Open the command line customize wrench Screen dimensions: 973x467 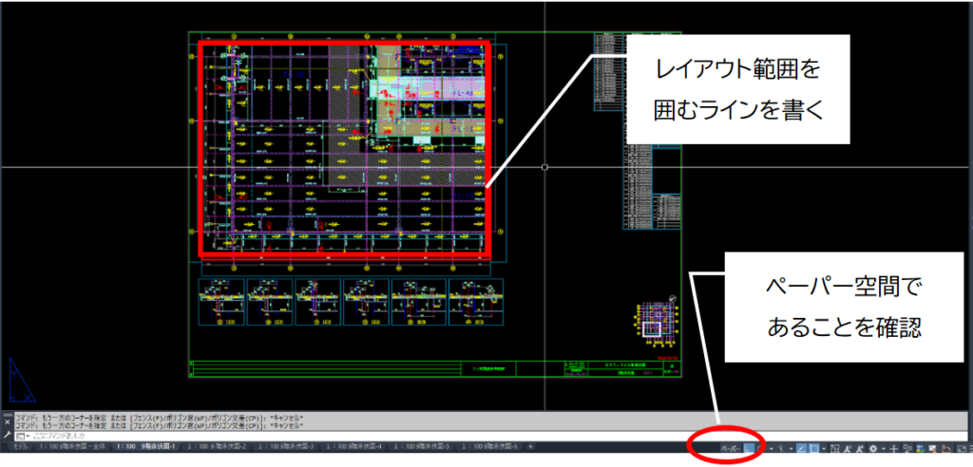pos(7,435)
